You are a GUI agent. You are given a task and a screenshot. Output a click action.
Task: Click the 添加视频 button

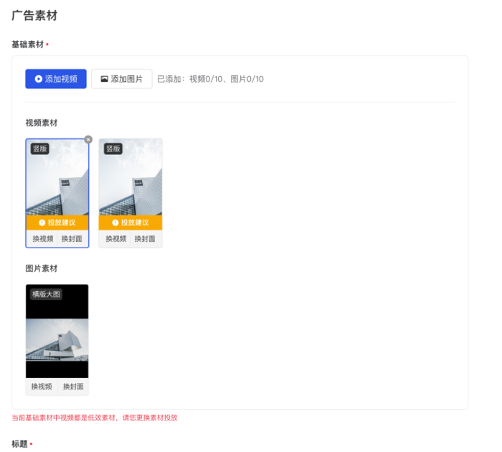(x=56, y=79)
